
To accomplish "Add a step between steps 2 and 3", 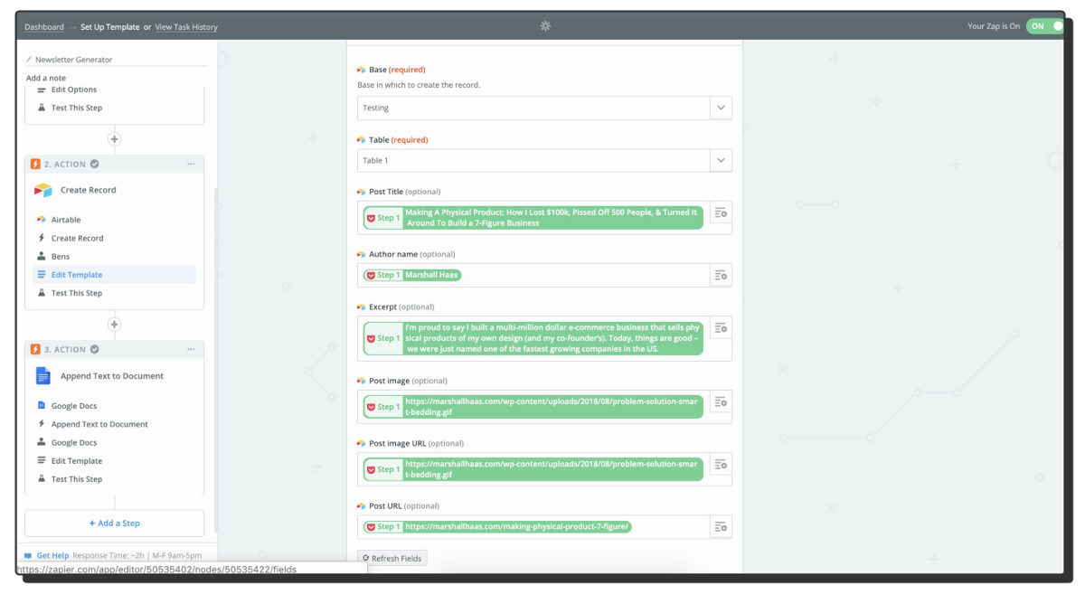I will pyautogui.click(x=114, y=325).
